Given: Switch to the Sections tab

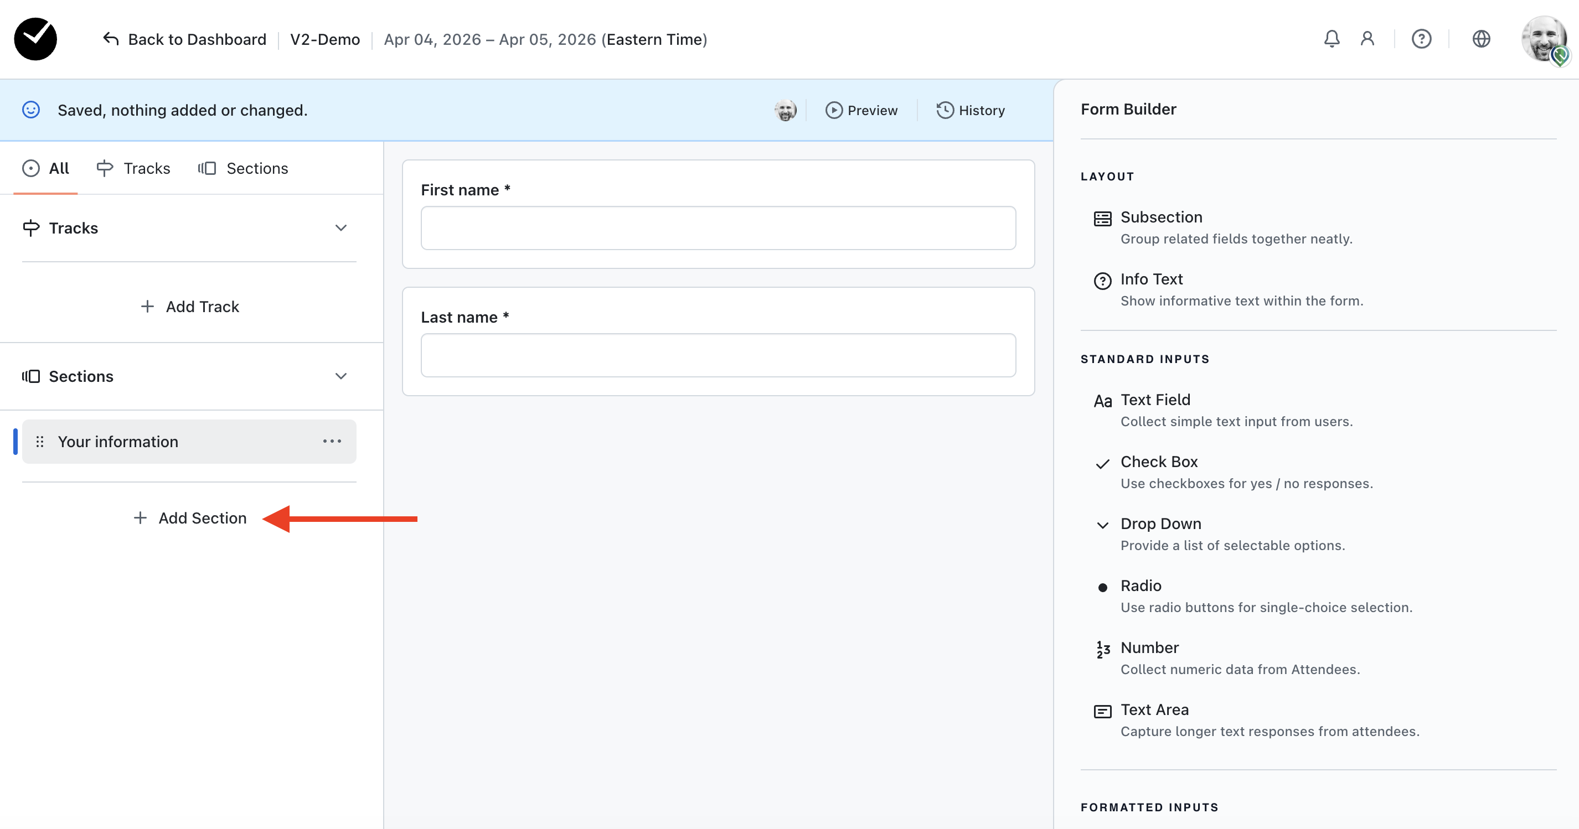Looking at the screenshot, I should 244,168.
